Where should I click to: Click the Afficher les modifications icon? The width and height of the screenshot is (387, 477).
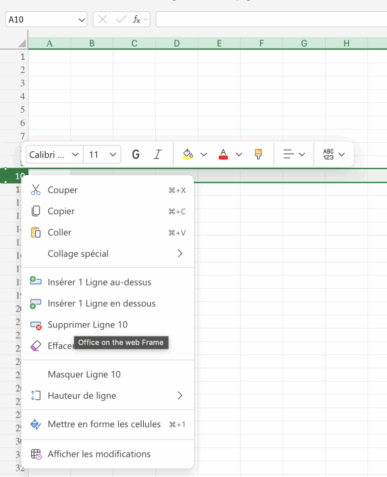pos(36,454)
